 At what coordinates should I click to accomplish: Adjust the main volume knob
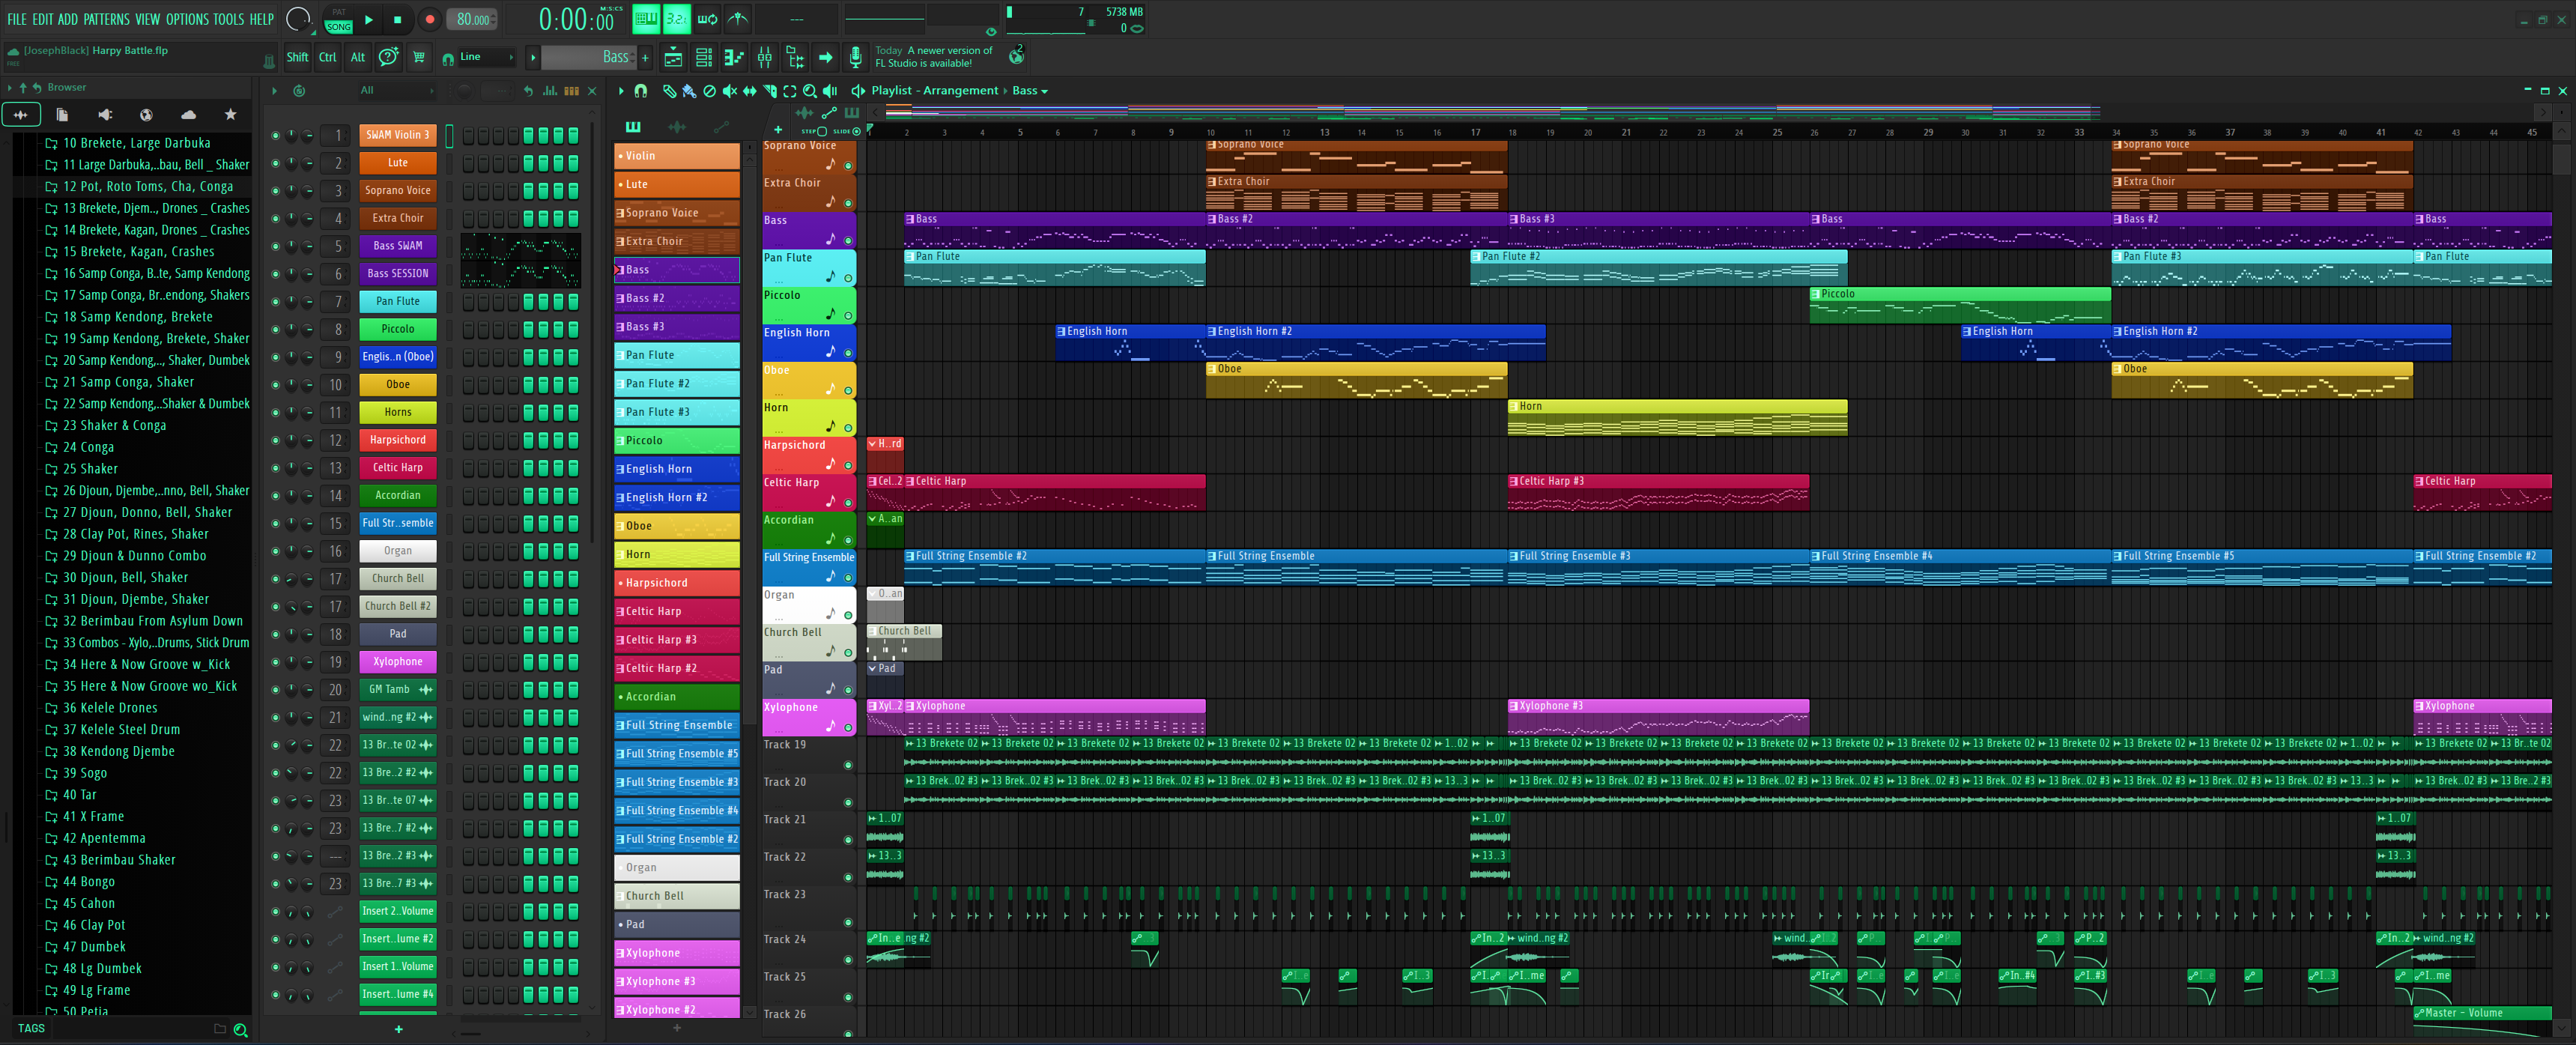(298, 19)
